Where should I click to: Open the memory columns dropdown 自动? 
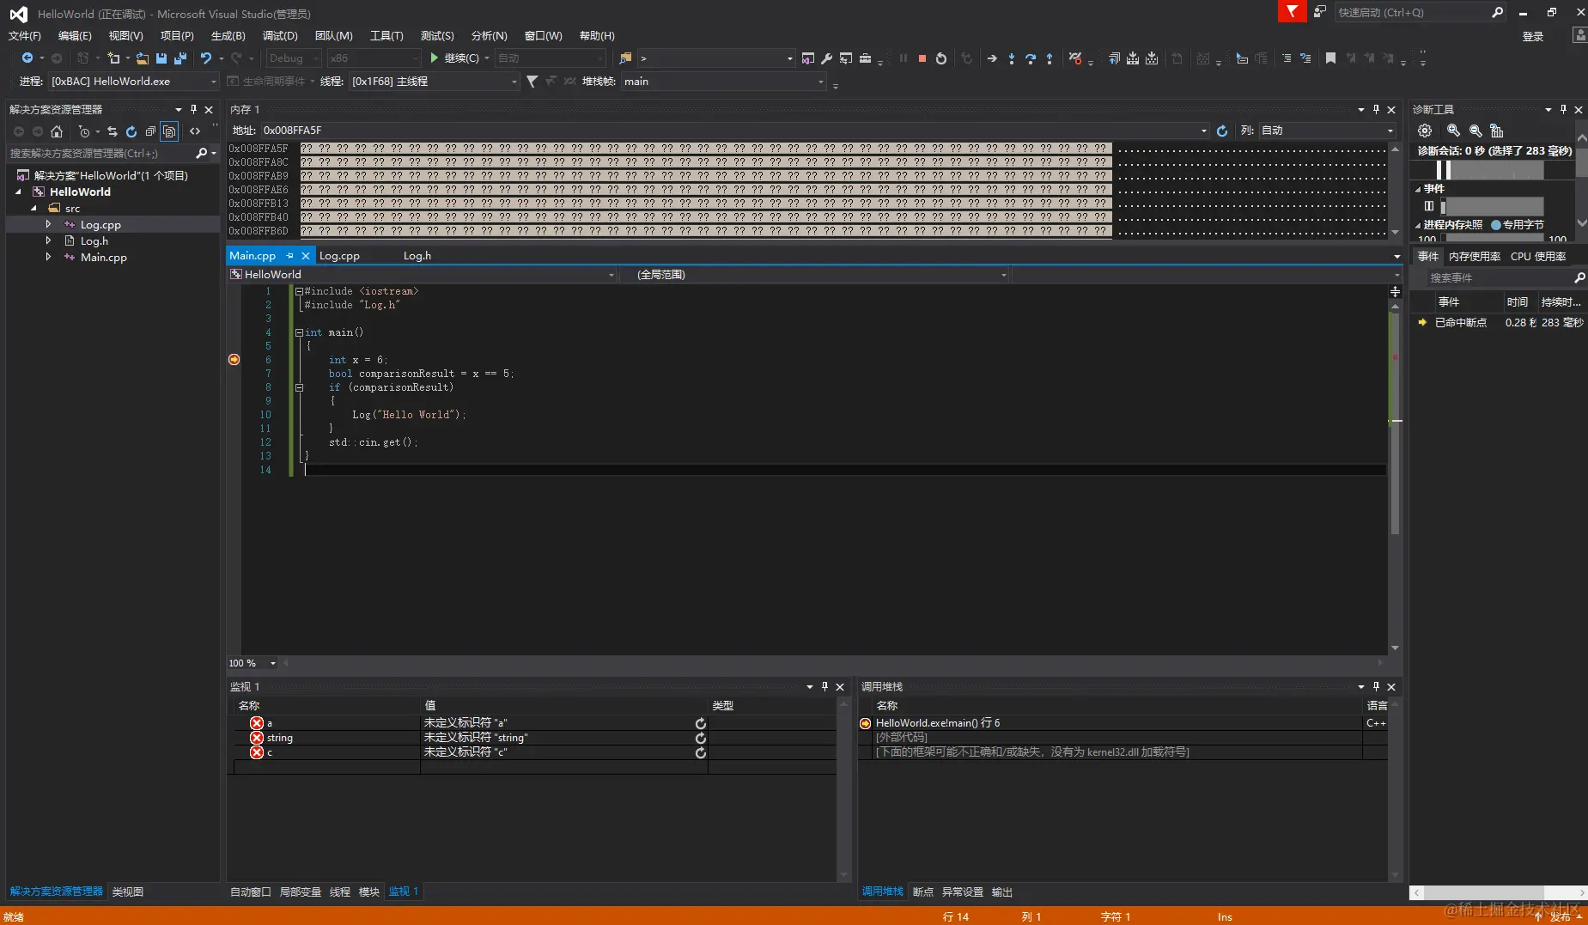[1327, 131]
